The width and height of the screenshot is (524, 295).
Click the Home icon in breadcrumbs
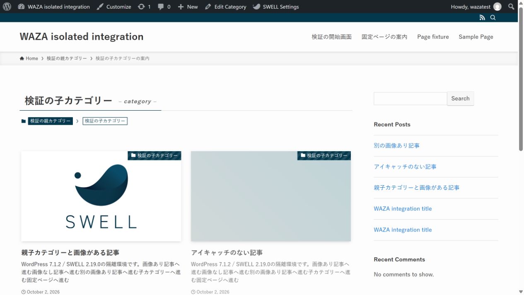22,58
